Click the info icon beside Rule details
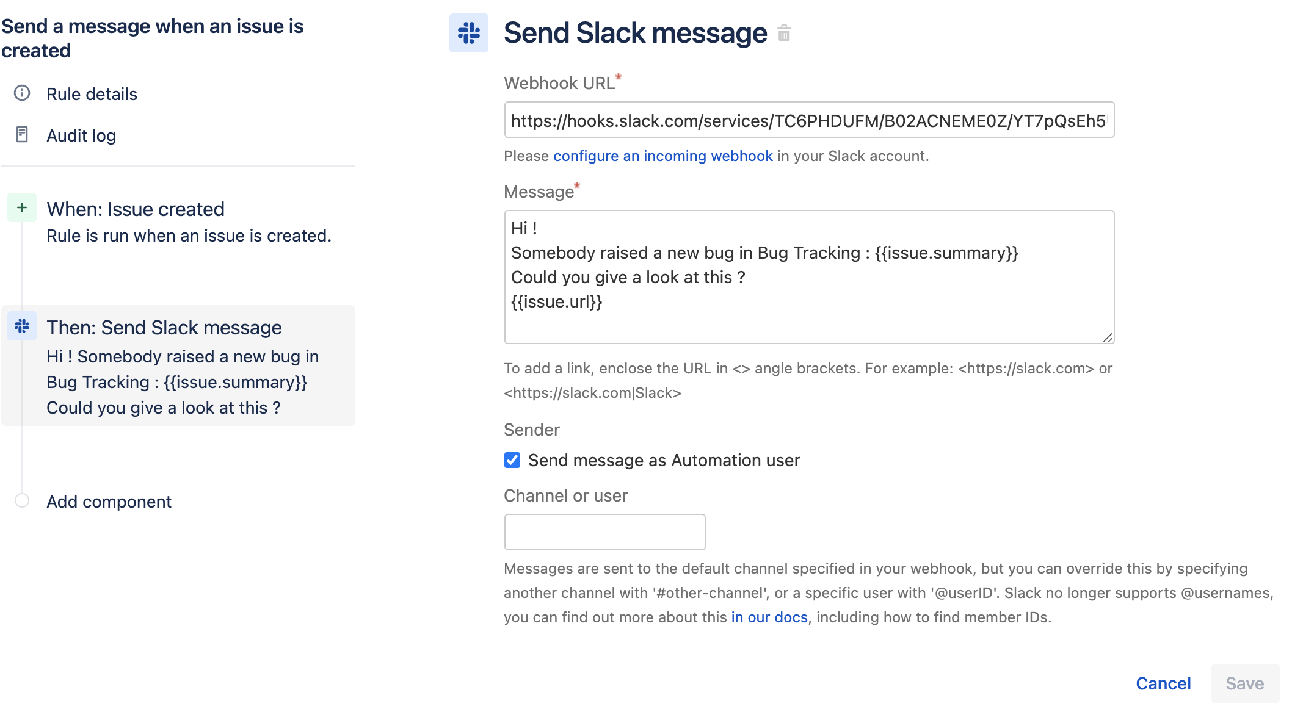1292x720 pixels. pyautogui.click(x=22, y=93)
